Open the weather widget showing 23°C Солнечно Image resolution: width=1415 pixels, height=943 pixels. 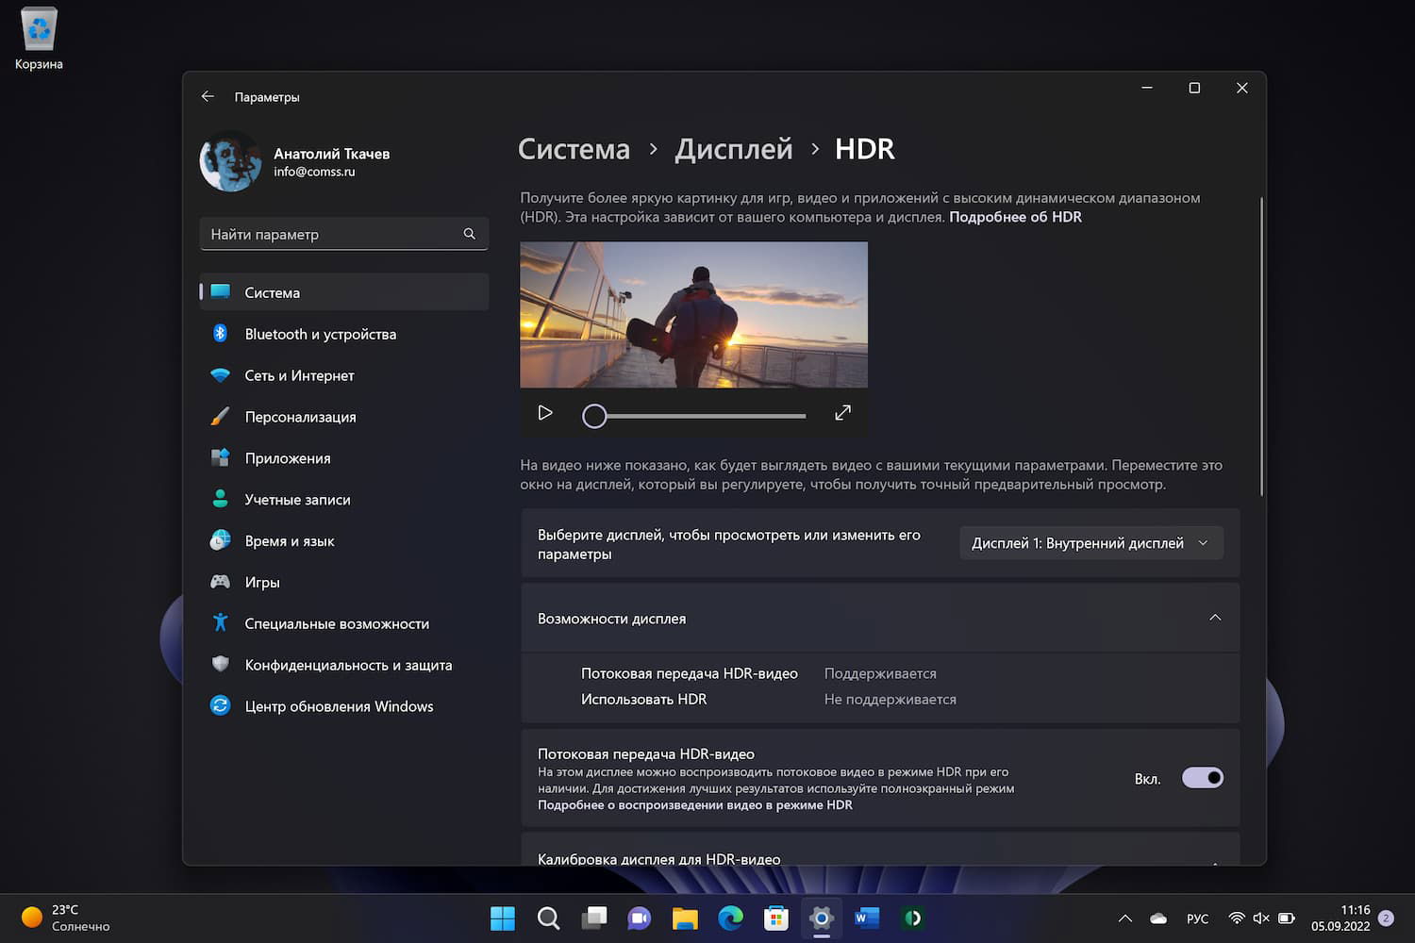tap(66, 918)
